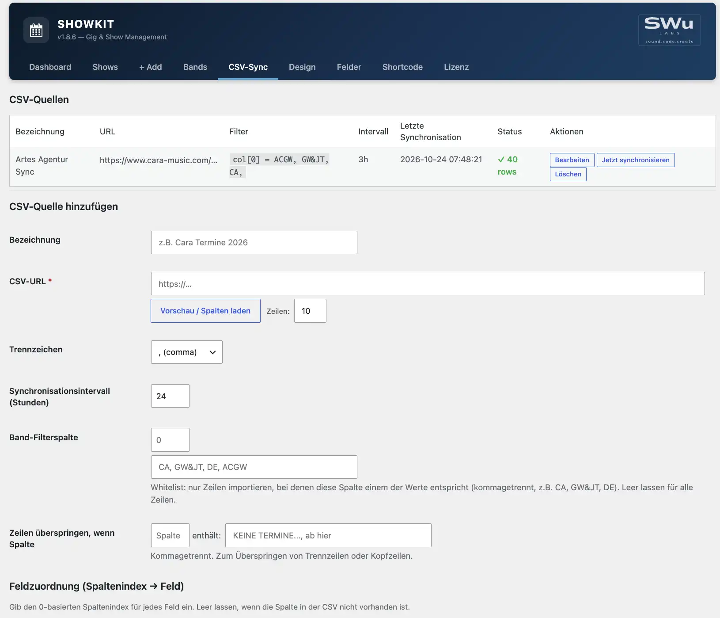720x618 pixels.
Task: Open the + Add tab
Action: [x=151, y=67]
